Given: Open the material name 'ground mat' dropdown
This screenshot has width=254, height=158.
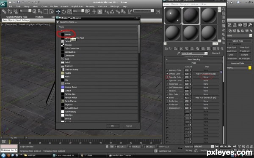Looking at the screenshot, I should coord(206,53).
